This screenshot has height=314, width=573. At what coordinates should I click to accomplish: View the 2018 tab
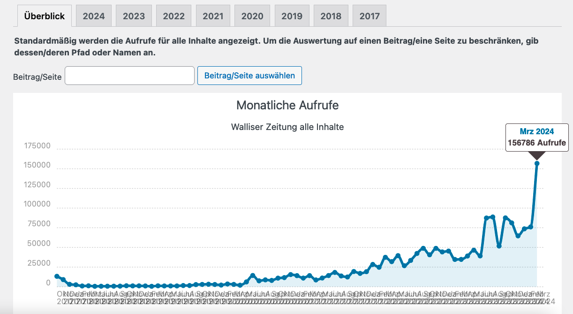pyautogui.click(x=331, y=16)
